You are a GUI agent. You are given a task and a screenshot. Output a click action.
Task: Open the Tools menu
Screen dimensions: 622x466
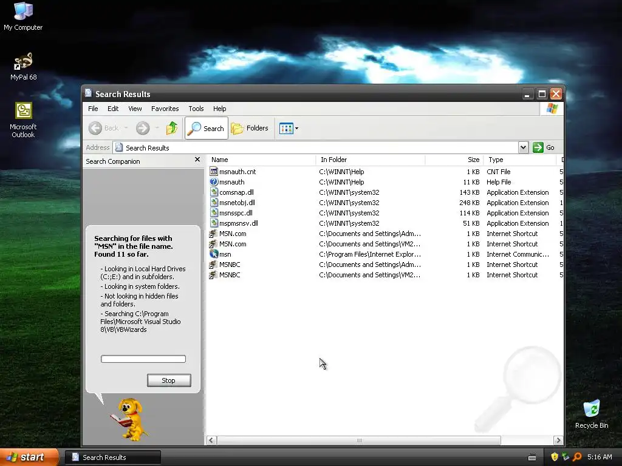pos(196,109)
